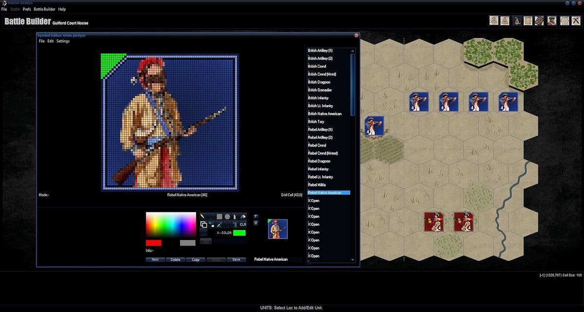Click the pixel grid editing canvas
The width and height of the screenshot is (584, 312).
point(169,122)
